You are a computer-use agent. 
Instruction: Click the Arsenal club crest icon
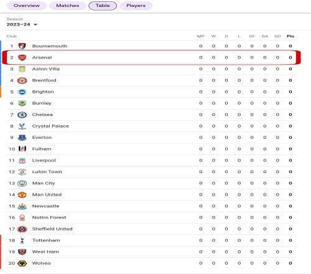click(x=22, y=57)
